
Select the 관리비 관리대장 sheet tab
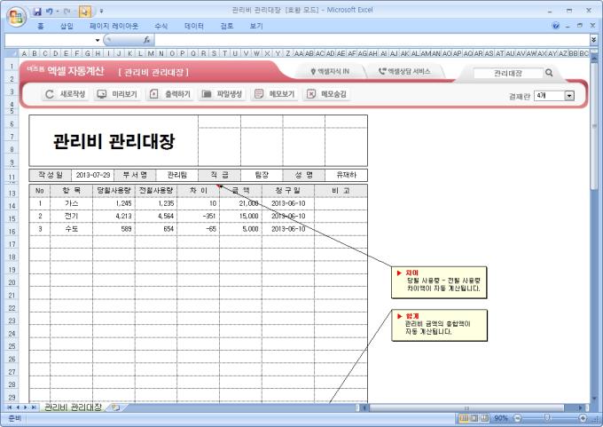[73, 407]
